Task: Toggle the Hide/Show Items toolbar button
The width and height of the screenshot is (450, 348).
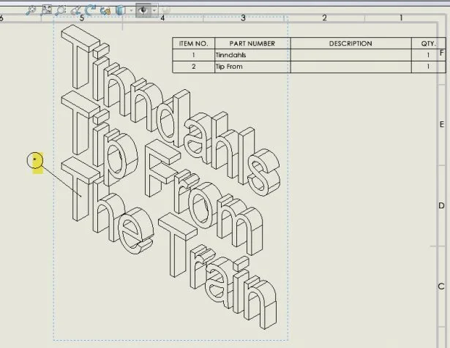Action: click(143, 10)
